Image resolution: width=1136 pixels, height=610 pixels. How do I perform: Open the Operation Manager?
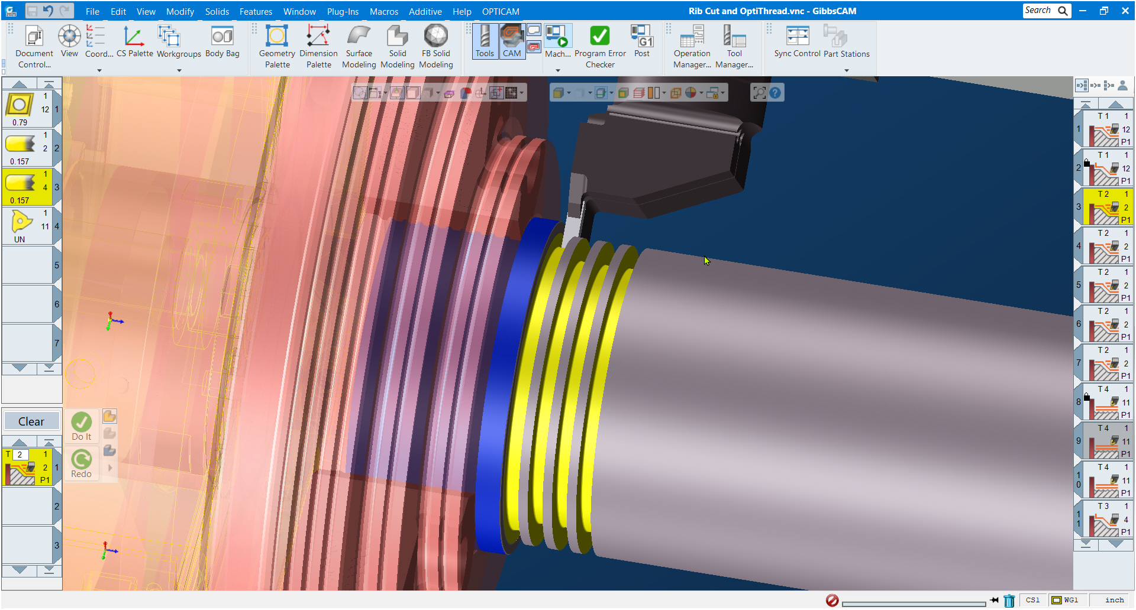coord(692,47)
